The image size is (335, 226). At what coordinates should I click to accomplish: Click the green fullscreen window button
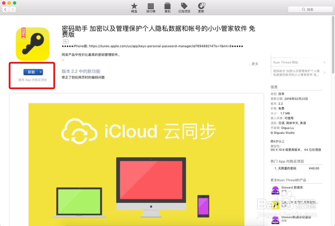pos(14,3)
